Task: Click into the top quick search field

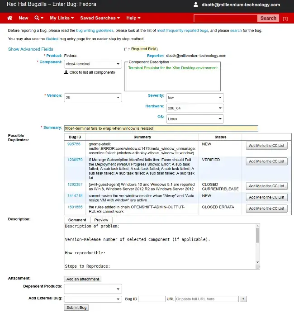Action: click(x=226, y=18)
